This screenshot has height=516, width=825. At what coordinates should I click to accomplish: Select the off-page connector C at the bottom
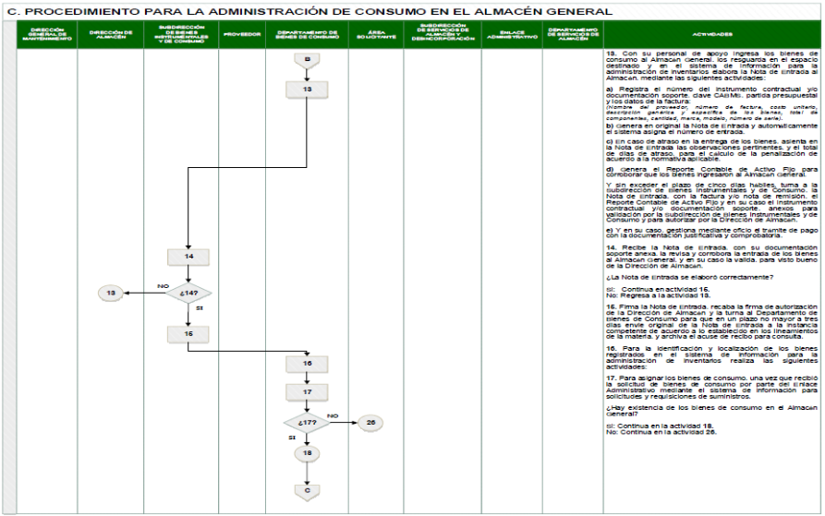(x=307, y=489)
